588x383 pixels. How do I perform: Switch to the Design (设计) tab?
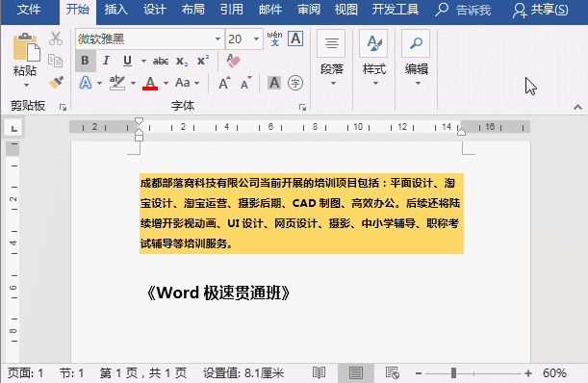click(155, 10)
